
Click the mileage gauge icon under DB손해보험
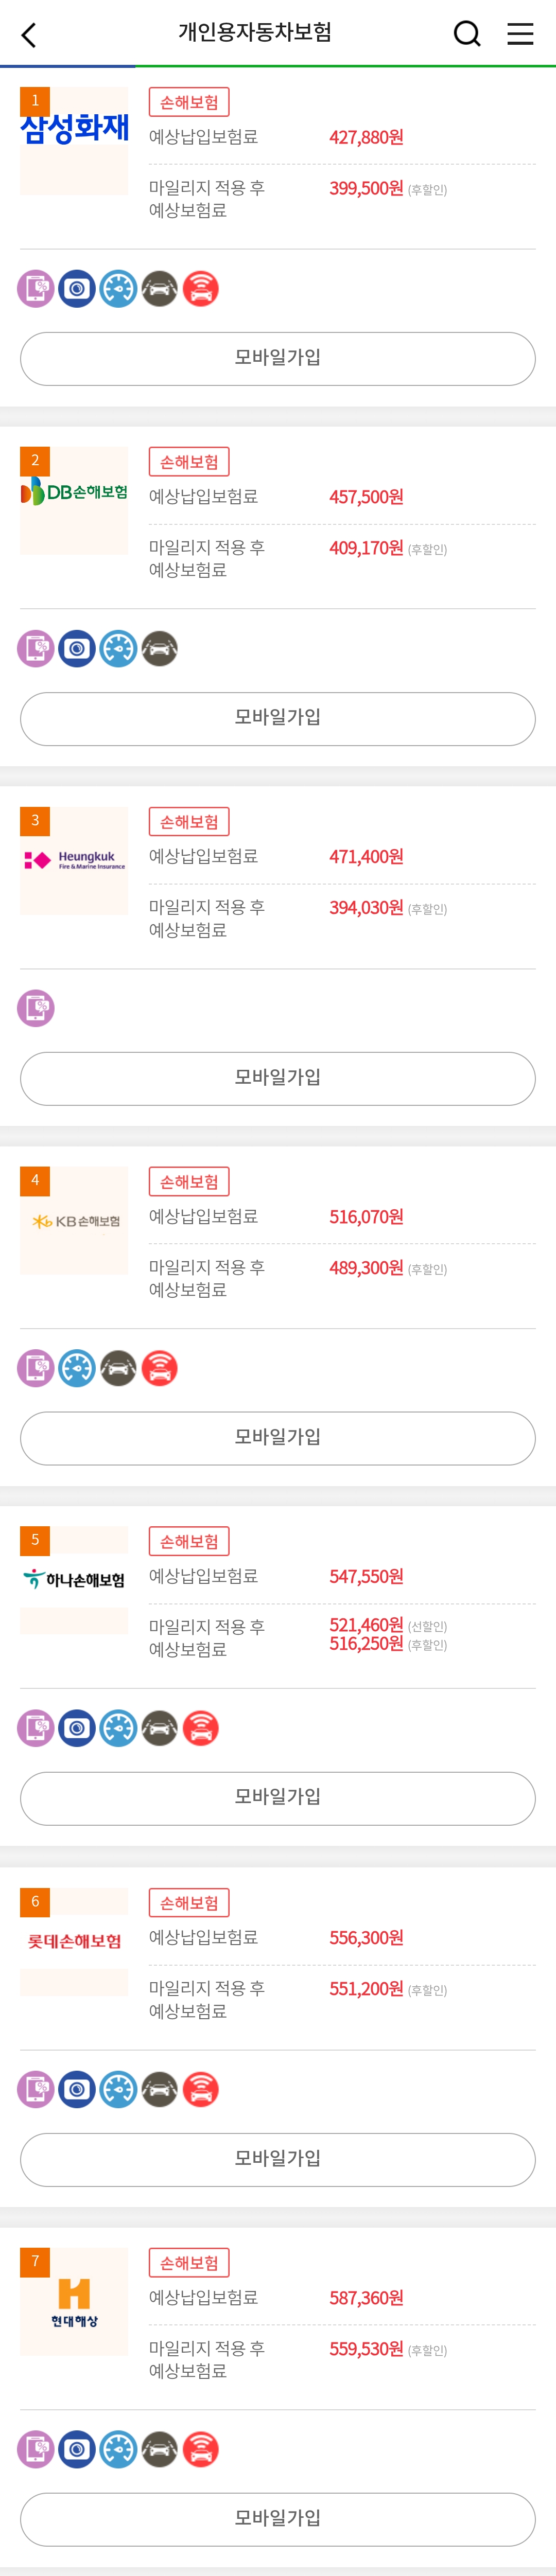pos(118,649)
